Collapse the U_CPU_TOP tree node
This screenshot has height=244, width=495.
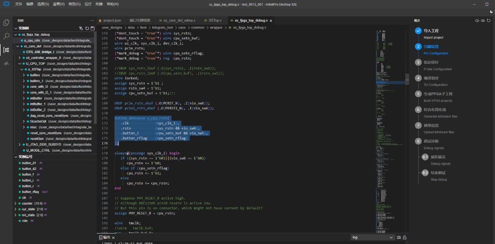(20, 63)
